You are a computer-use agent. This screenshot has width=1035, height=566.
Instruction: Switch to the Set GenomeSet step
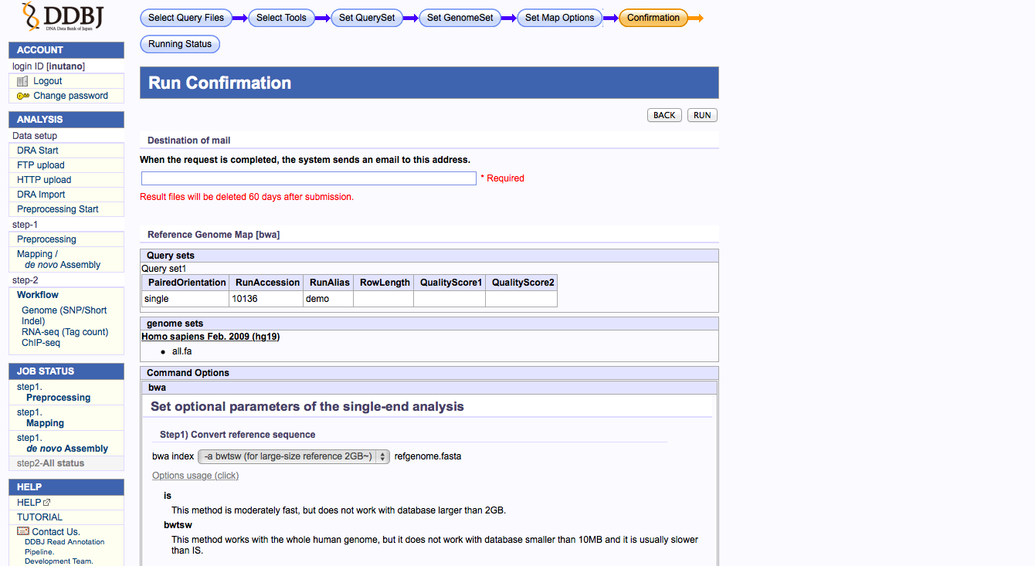460,18
